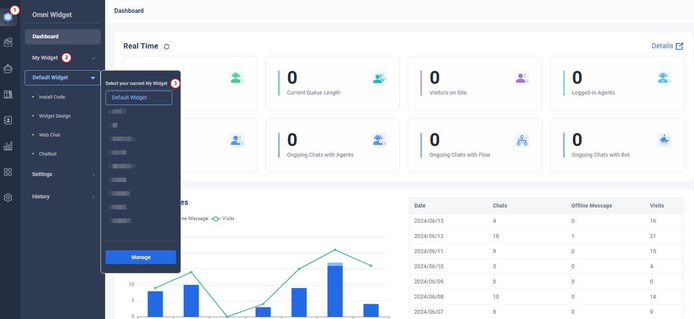The height and width of the screenshot is (319, 694).
Task: Open the contacts card icon in sidebar
Action: pos(8,120)
